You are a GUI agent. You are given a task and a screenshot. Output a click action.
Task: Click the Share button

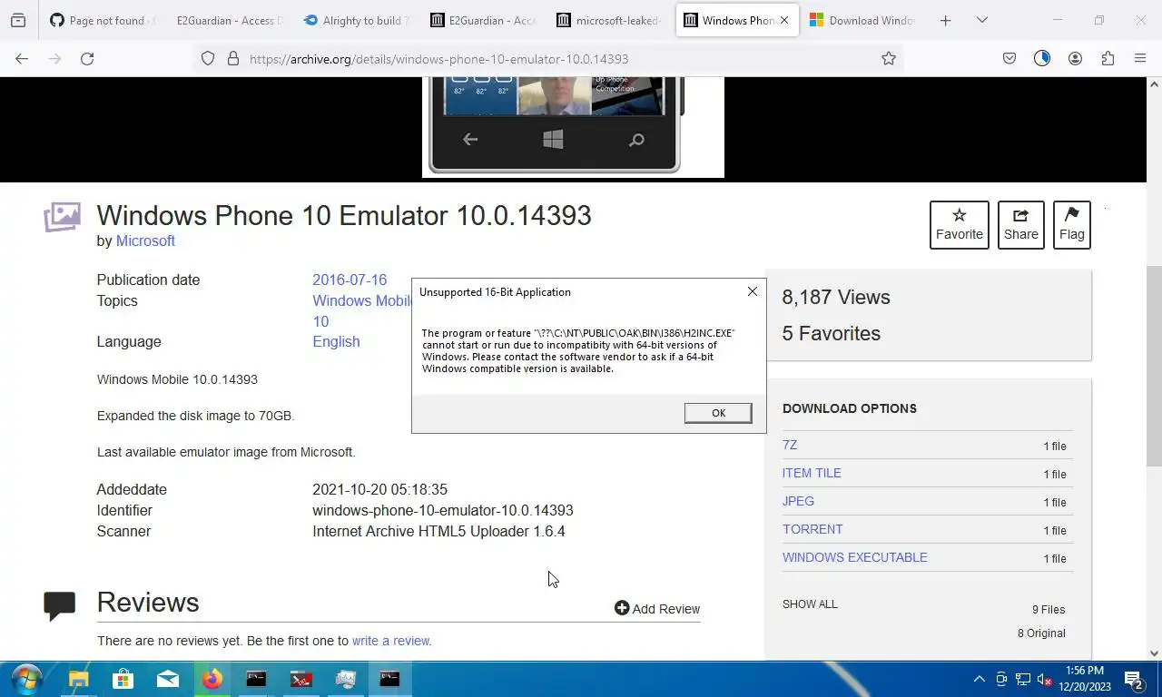tap(1020, 225)
